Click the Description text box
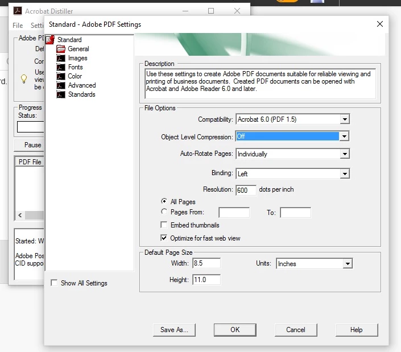Viewport: 401px width, 352px height. click(261, 84)
